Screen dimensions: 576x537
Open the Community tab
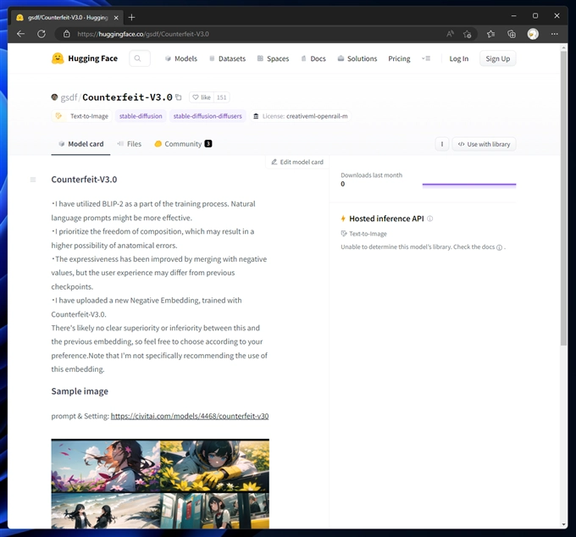183,144
